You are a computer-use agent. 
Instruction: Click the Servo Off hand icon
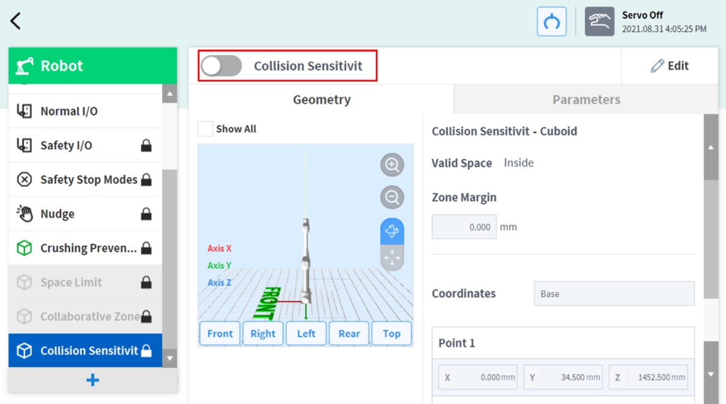[x=599, y=22]
